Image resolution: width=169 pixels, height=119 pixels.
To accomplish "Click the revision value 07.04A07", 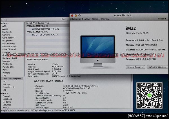I will [68, 91].
